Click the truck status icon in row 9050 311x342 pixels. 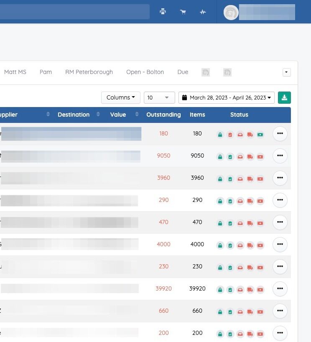tap(250, 157)
